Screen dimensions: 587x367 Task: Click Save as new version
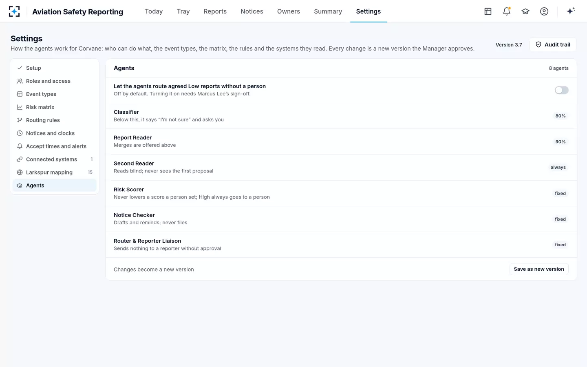point(539,269)
